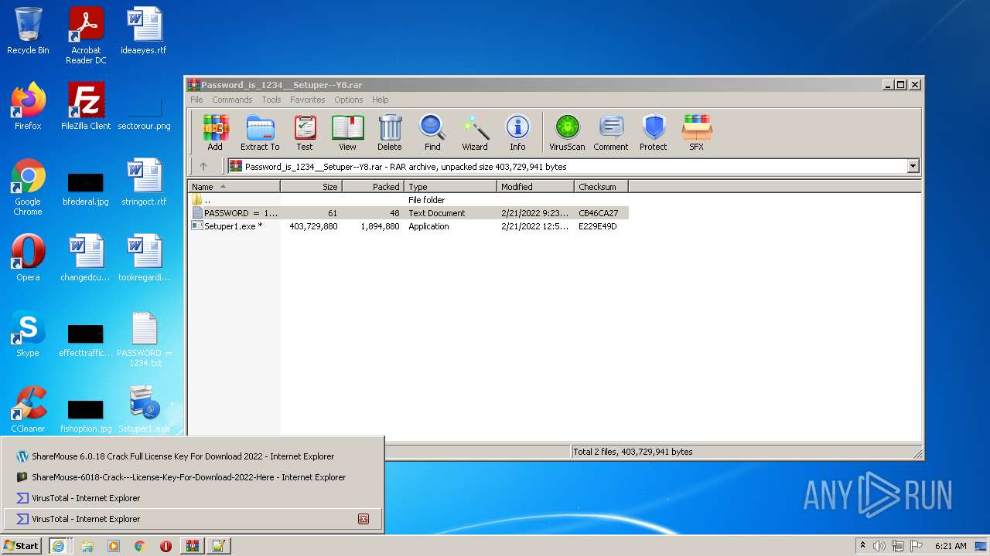Viewport: 990px width, 556px height.
Task: Sort by the Name column header
Action: coord(234,186)
